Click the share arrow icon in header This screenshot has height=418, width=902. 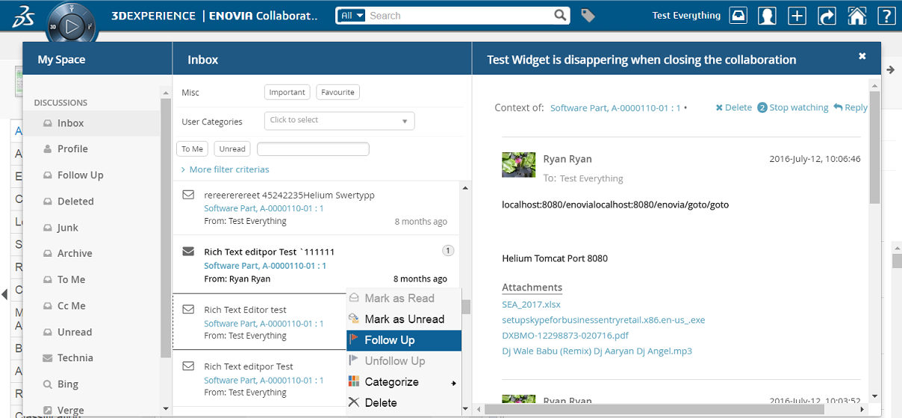(827, 16)
